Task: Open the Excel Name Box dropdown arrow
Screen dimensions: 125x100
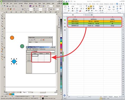Action: (x=84, y=15)
